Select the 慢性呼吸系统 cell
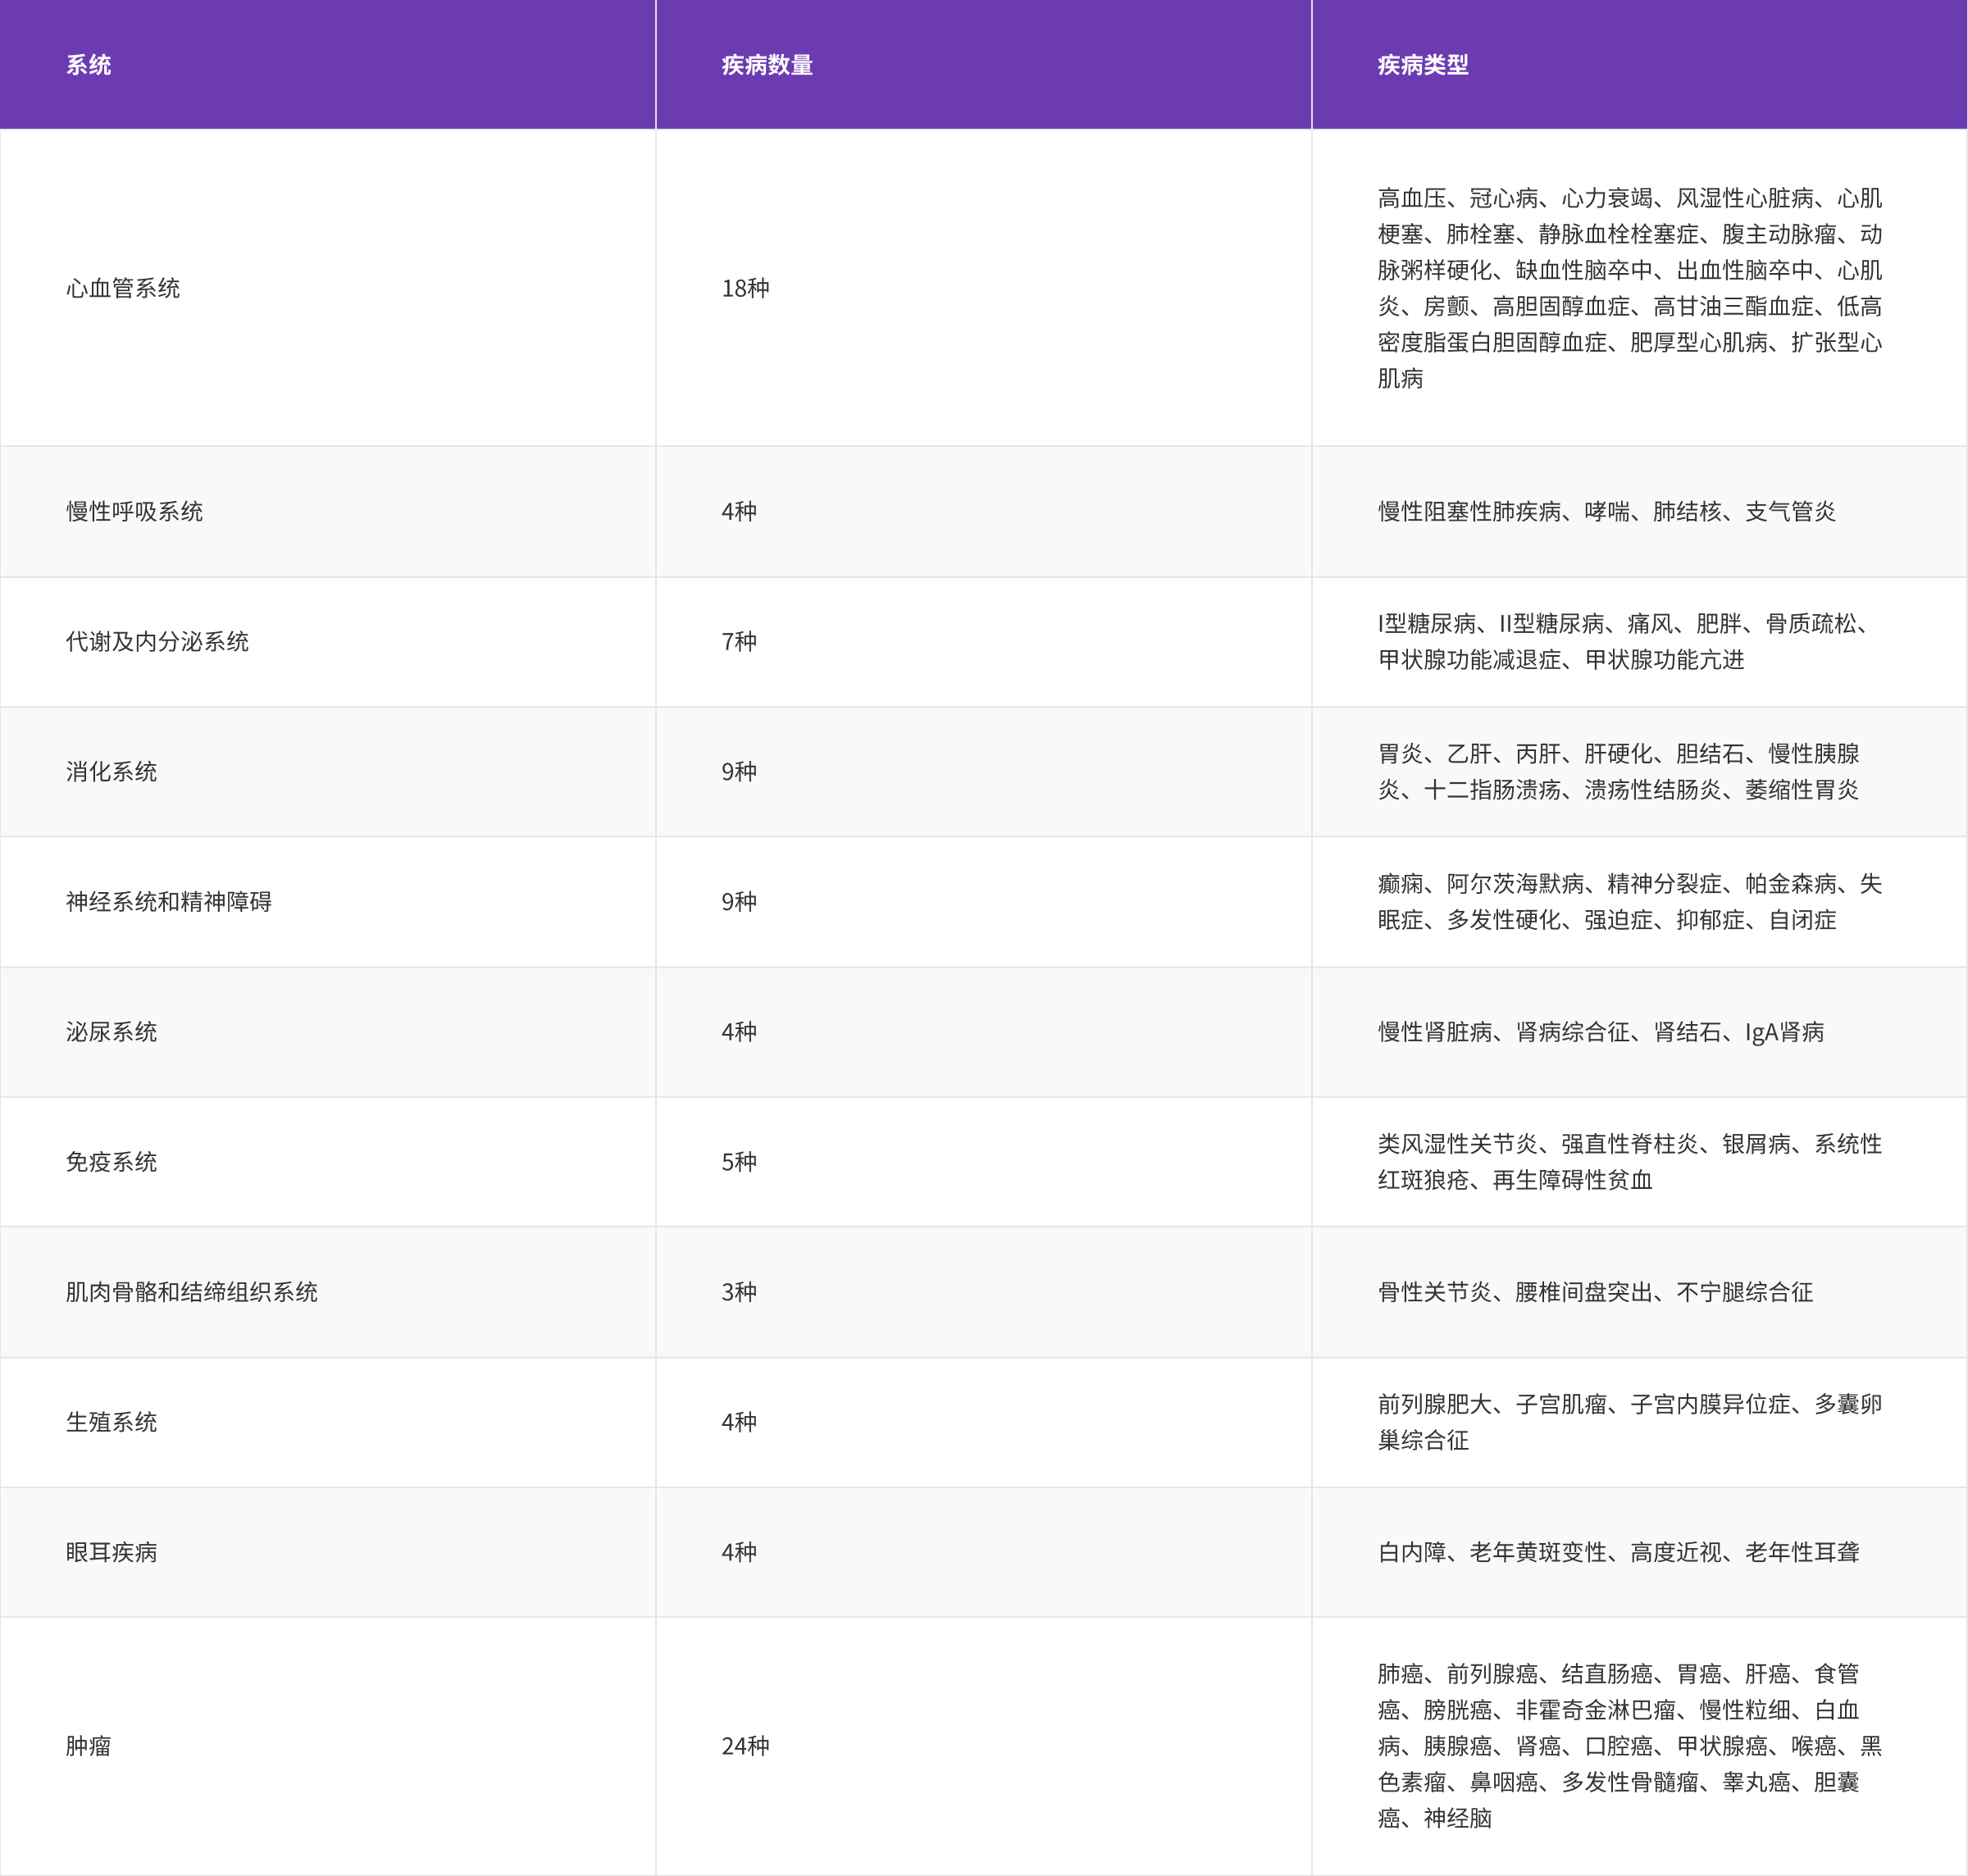 tap(134, 511)
